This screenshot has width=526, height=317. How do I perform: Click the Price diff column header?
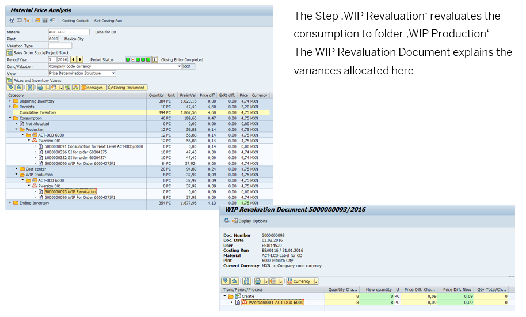[207, 95]
